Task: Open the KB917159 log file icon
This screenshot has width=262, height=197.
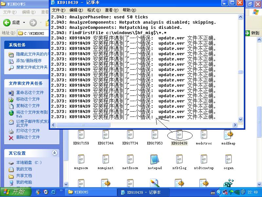Action: coord(81,135)
